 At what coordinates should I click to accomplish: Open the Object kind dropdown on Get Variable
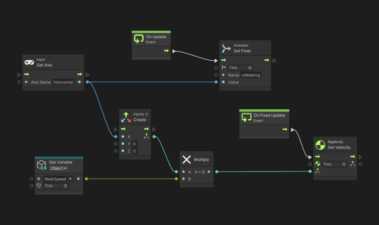click(x=59, y=168)
